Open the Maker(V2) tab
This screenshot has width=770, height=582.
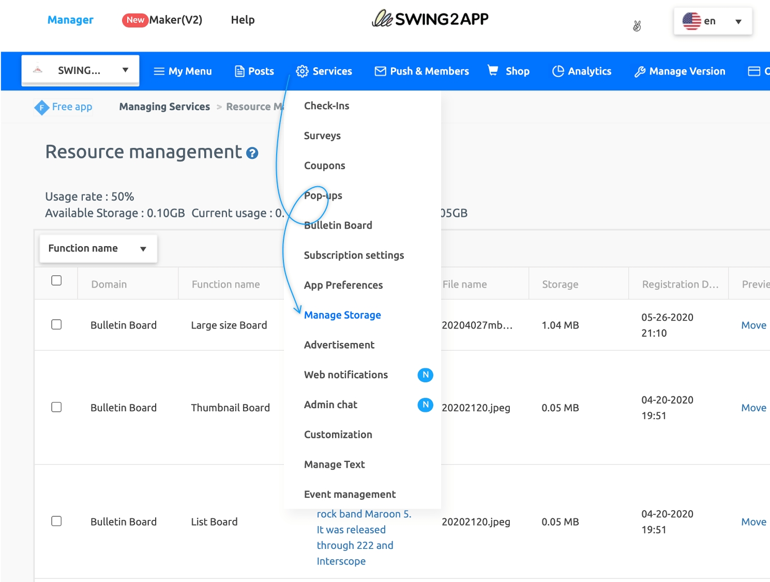tap(176, 20)
